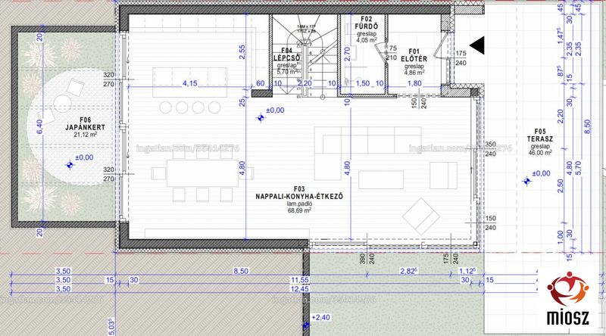
Task: Click the elevation marker in Japánkert
Action: click(x=70, y=165)
